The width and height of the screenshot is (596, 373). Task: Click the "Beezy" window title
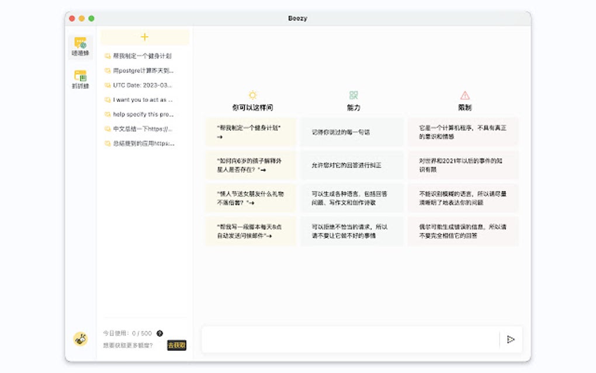[x=297, y=18]
